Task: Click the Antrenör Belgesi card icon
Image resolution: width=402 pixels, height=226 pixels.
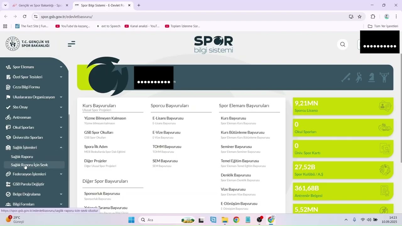Action: (385, 191)
